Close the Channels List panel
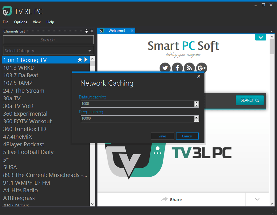Image resolution: width=277 pixels, height=215 pixels. [x=92, y=31]
